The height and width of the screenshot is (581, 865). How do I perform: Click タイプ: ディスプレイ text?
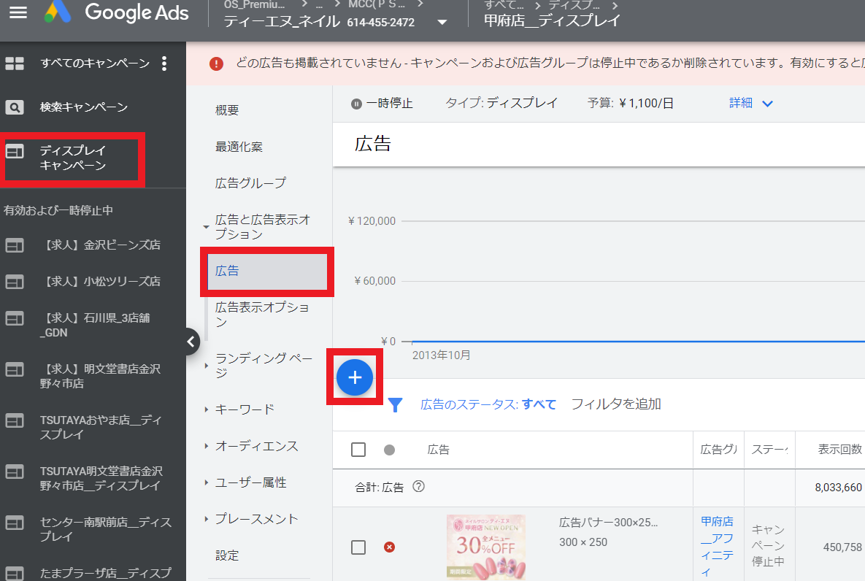pyautogui.click(x=501, y=103)
